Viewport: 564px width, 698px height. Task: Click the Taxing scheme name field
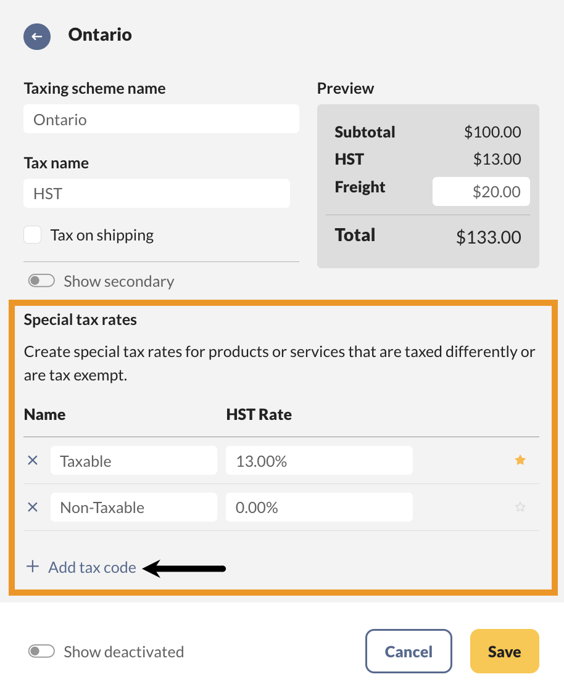point(160,118)
